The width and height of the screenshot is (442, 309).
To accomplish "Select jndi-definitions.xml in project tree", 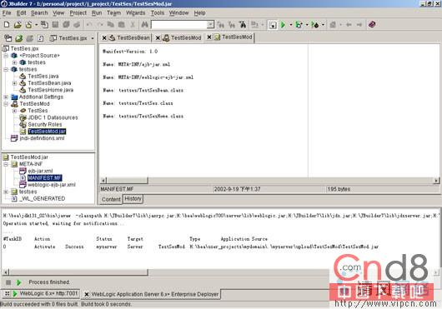I will pyautogui.click(x=42, y=138).
